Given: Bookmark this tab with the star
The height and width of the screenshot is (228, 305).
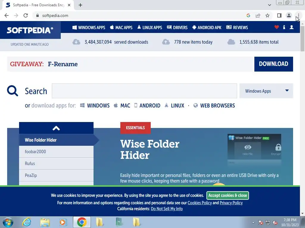Looking at the screenshot, I should coord(267,15).
